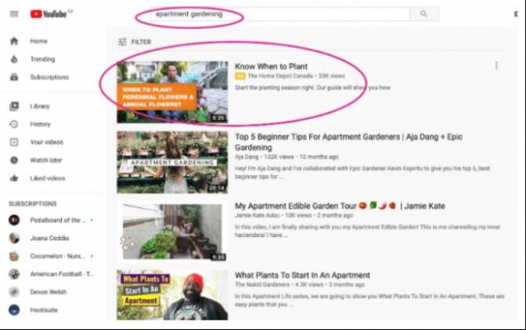
Task: Click My Apartment Edible Garden Tour title
Action: point(340,206)
